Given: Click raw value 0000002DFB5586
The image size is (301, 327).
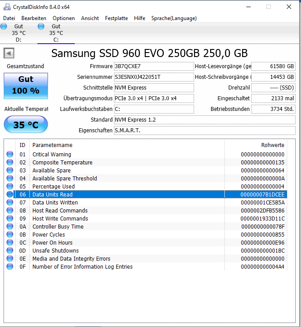Looking at the screenshot, I should click(x=263, y=211).
